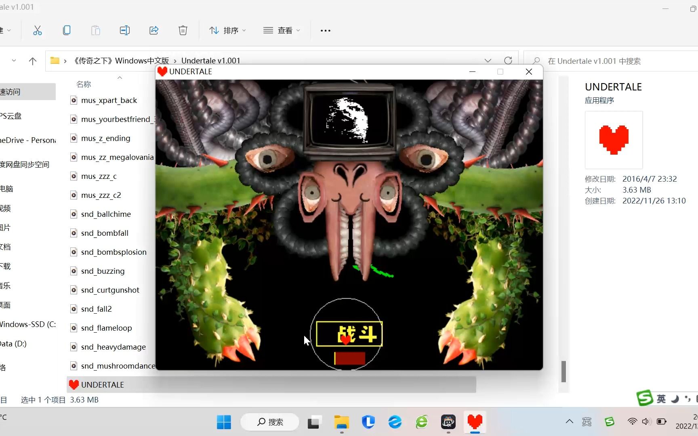This screenshot has height=436, width=698.
Task: Click the 战斗 fight button in game
Action: click(x=349, y=334)
